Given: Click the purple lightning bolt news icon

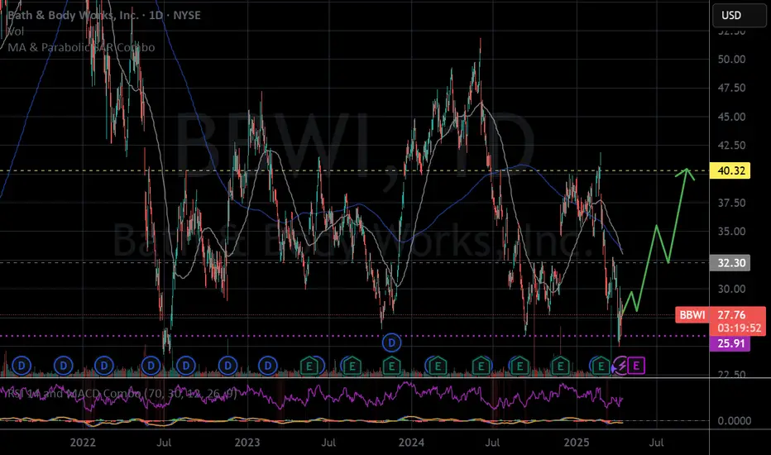Looking at the screenshot, I should (621, 366).
